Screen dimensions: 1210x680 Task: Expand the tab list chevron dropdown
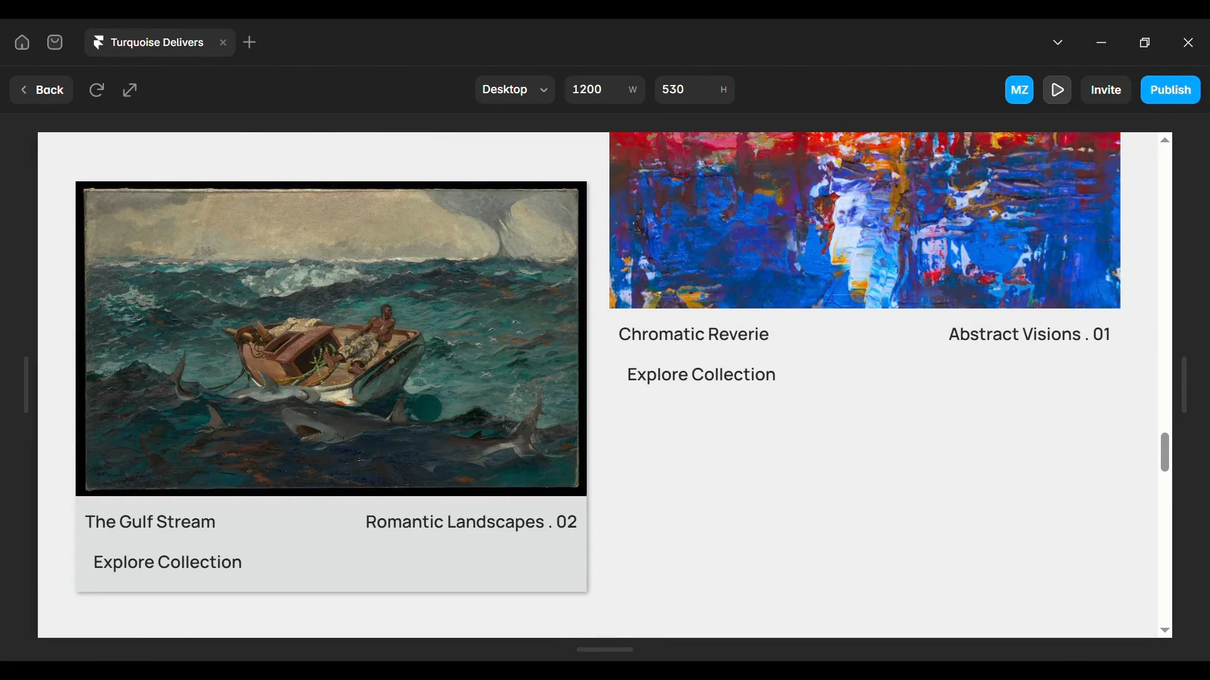click(x=1058, y=42)
